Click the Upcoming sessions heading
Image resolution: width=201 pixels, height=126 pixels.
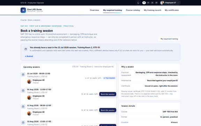(x=31, y=67)
